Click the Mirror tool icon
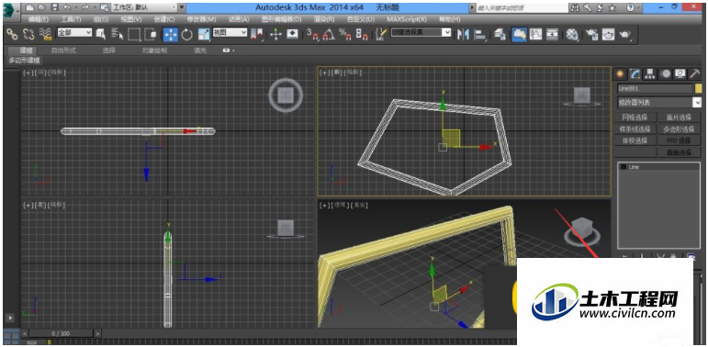 [x=463, y=34]
